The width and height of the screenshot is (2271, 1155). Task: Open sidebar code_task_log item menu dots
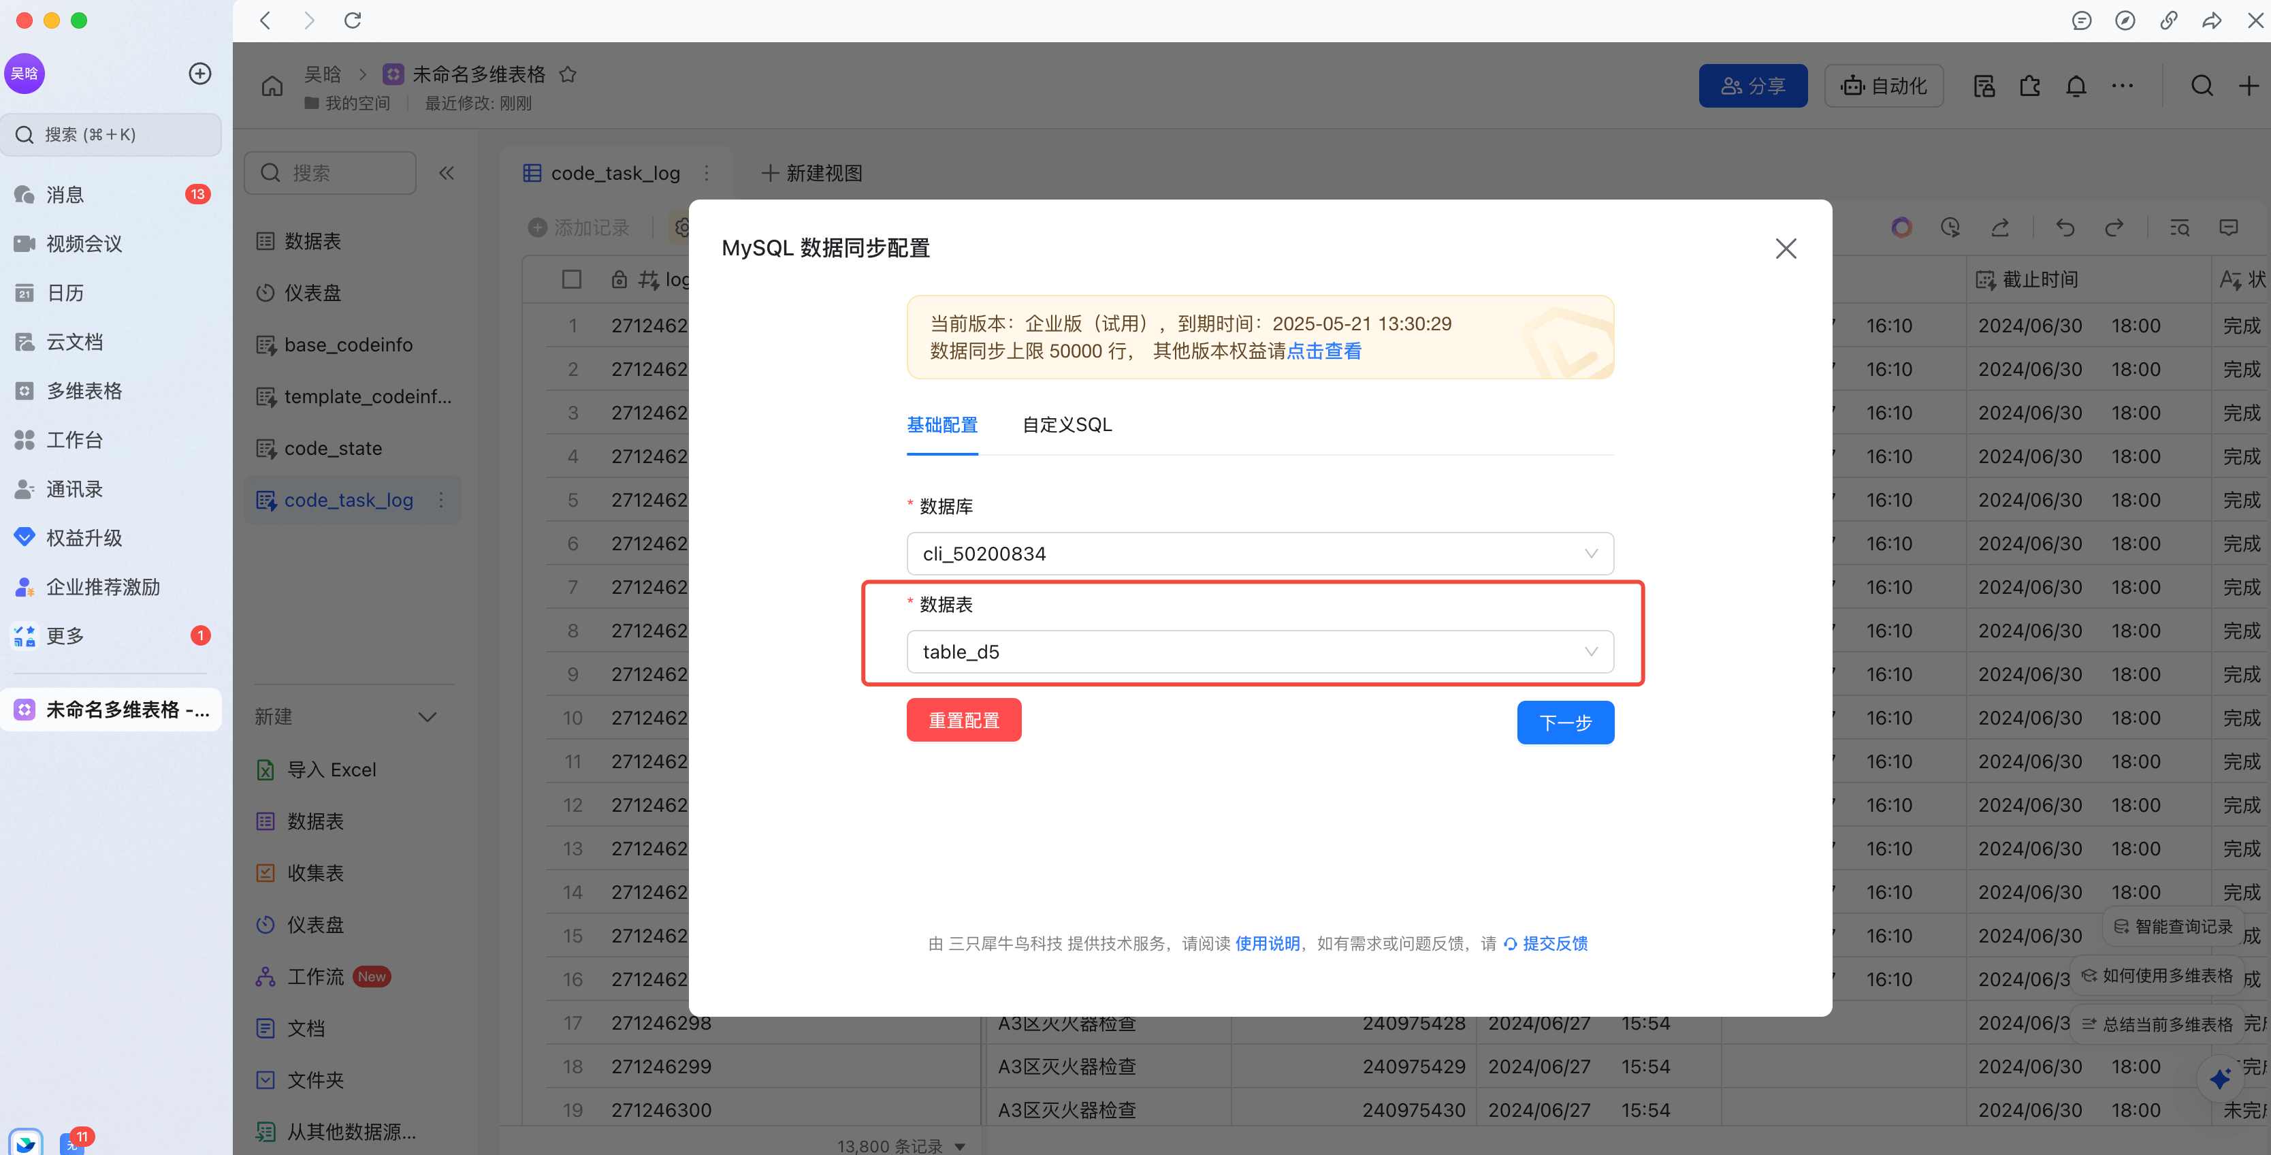[x=441, y=500]
